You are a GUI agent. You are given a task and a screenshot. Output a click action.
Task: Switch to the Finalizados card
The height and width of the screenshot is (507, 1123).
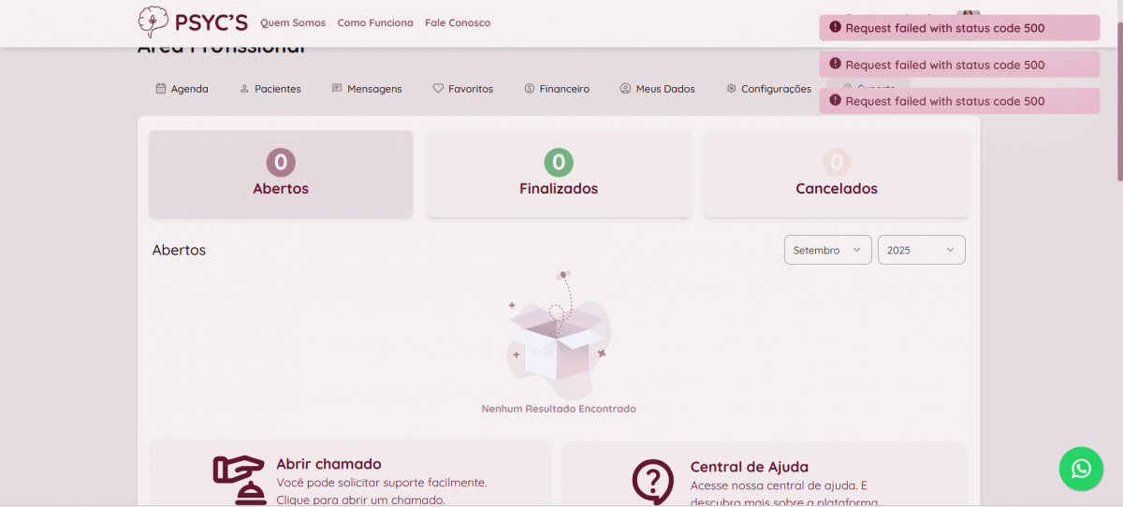(559, 174)
